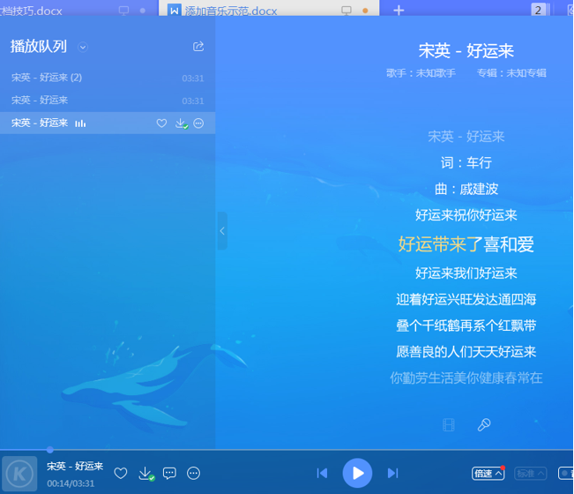Click the song name 宋英 - 好运来 in bottom bar
This screenshot has width=574, height=494.
click(75, 466)
